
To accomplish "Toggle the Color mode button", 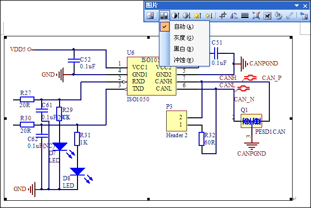I will coord(164,16).
